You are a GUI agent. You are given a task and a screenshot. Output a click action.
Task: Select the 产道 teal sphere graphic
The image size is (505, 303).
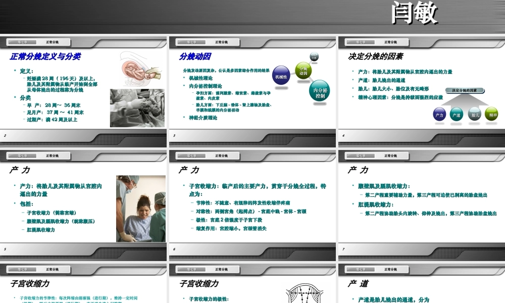(457, 115)
